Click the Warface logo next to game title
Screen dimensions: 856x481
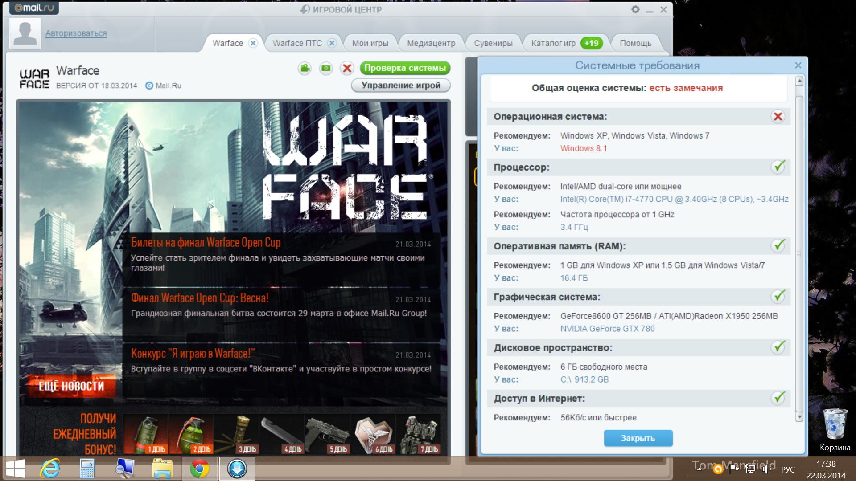pyautogui.click(x=34, y=78)
